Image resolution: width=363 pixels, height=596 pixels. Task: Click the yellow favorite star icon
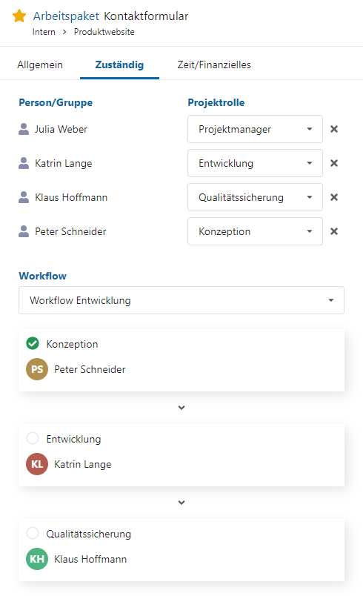[x=19, y=16]
